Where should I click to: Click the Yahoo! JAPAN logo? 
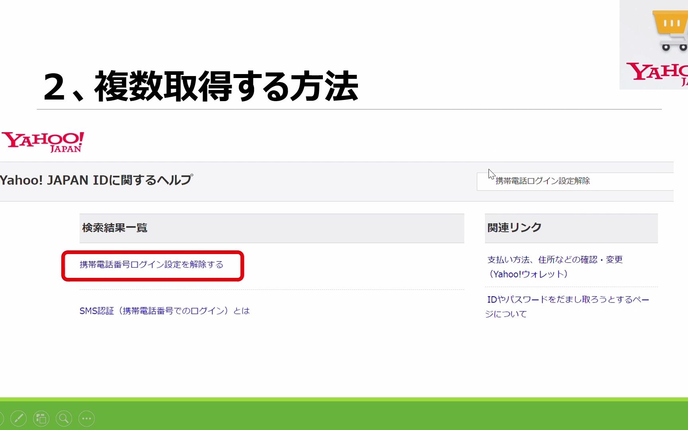point(43,142)
